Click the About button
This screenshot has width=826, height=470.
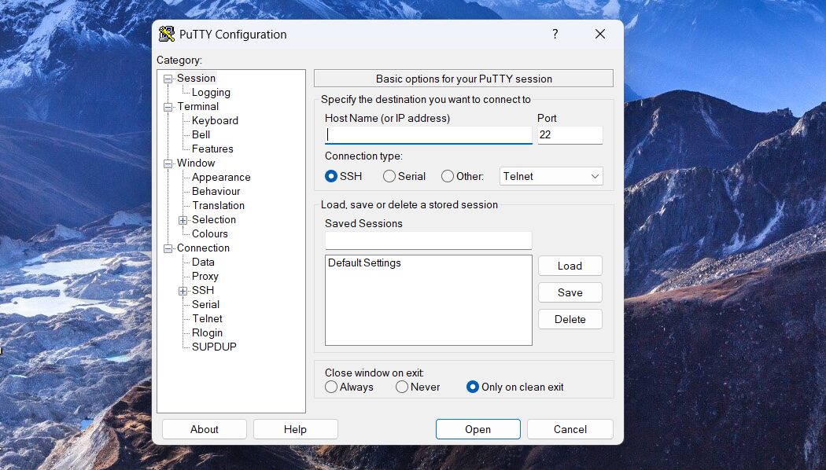(205, 429)
